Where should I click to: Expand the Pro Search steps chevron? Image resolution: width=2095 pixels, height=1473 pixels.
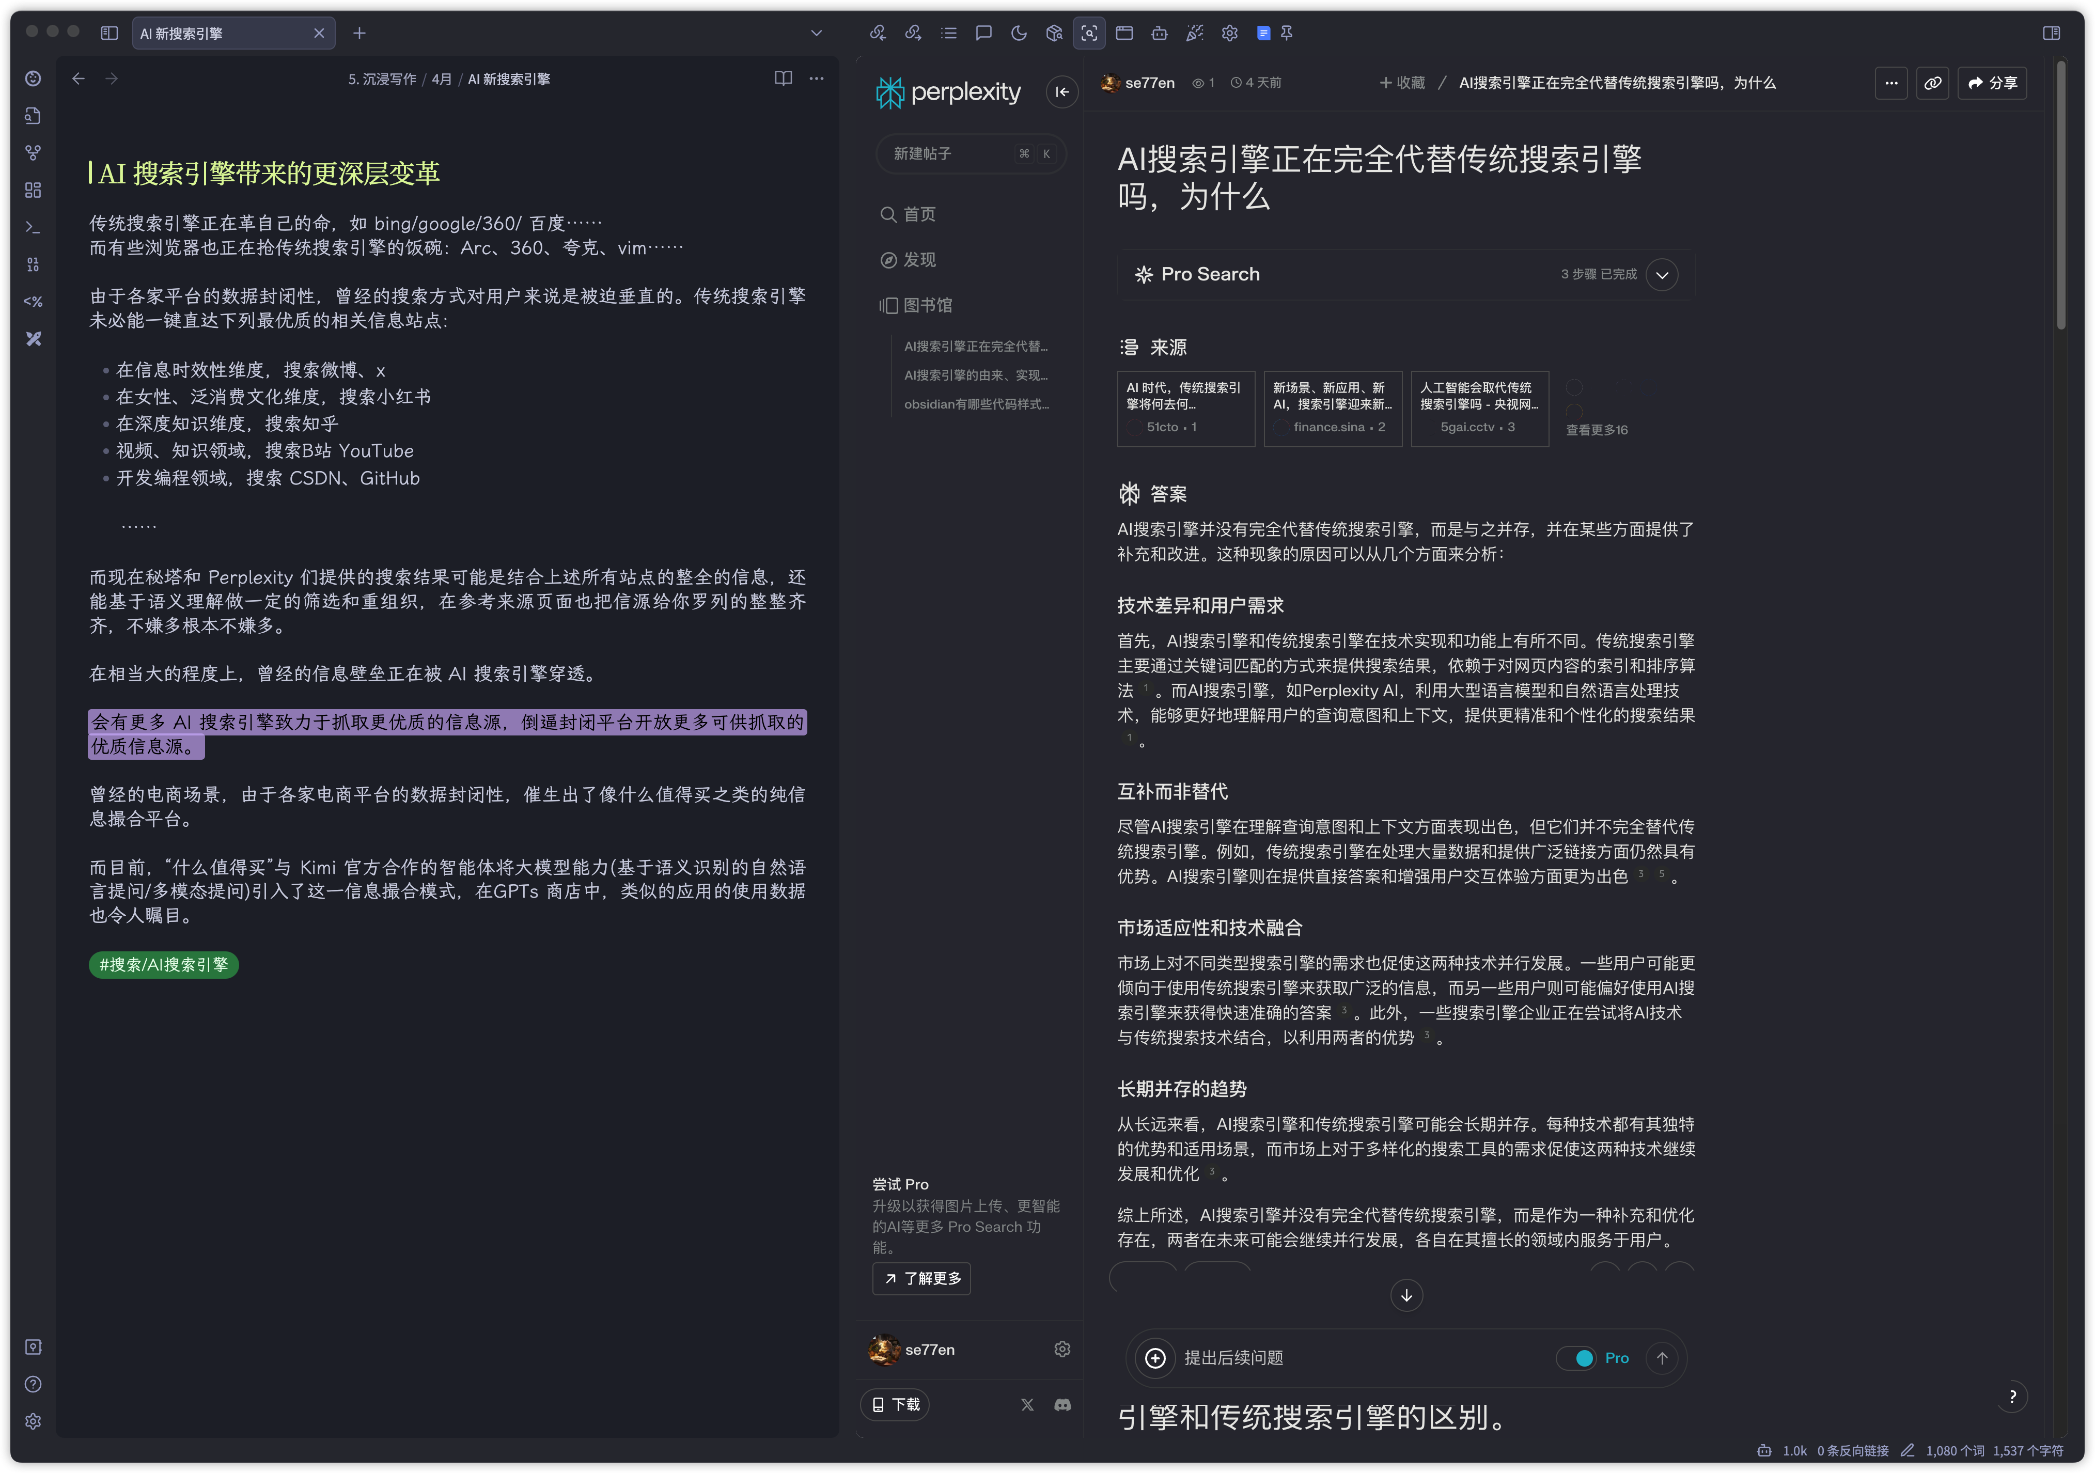tap(1662, 275)
